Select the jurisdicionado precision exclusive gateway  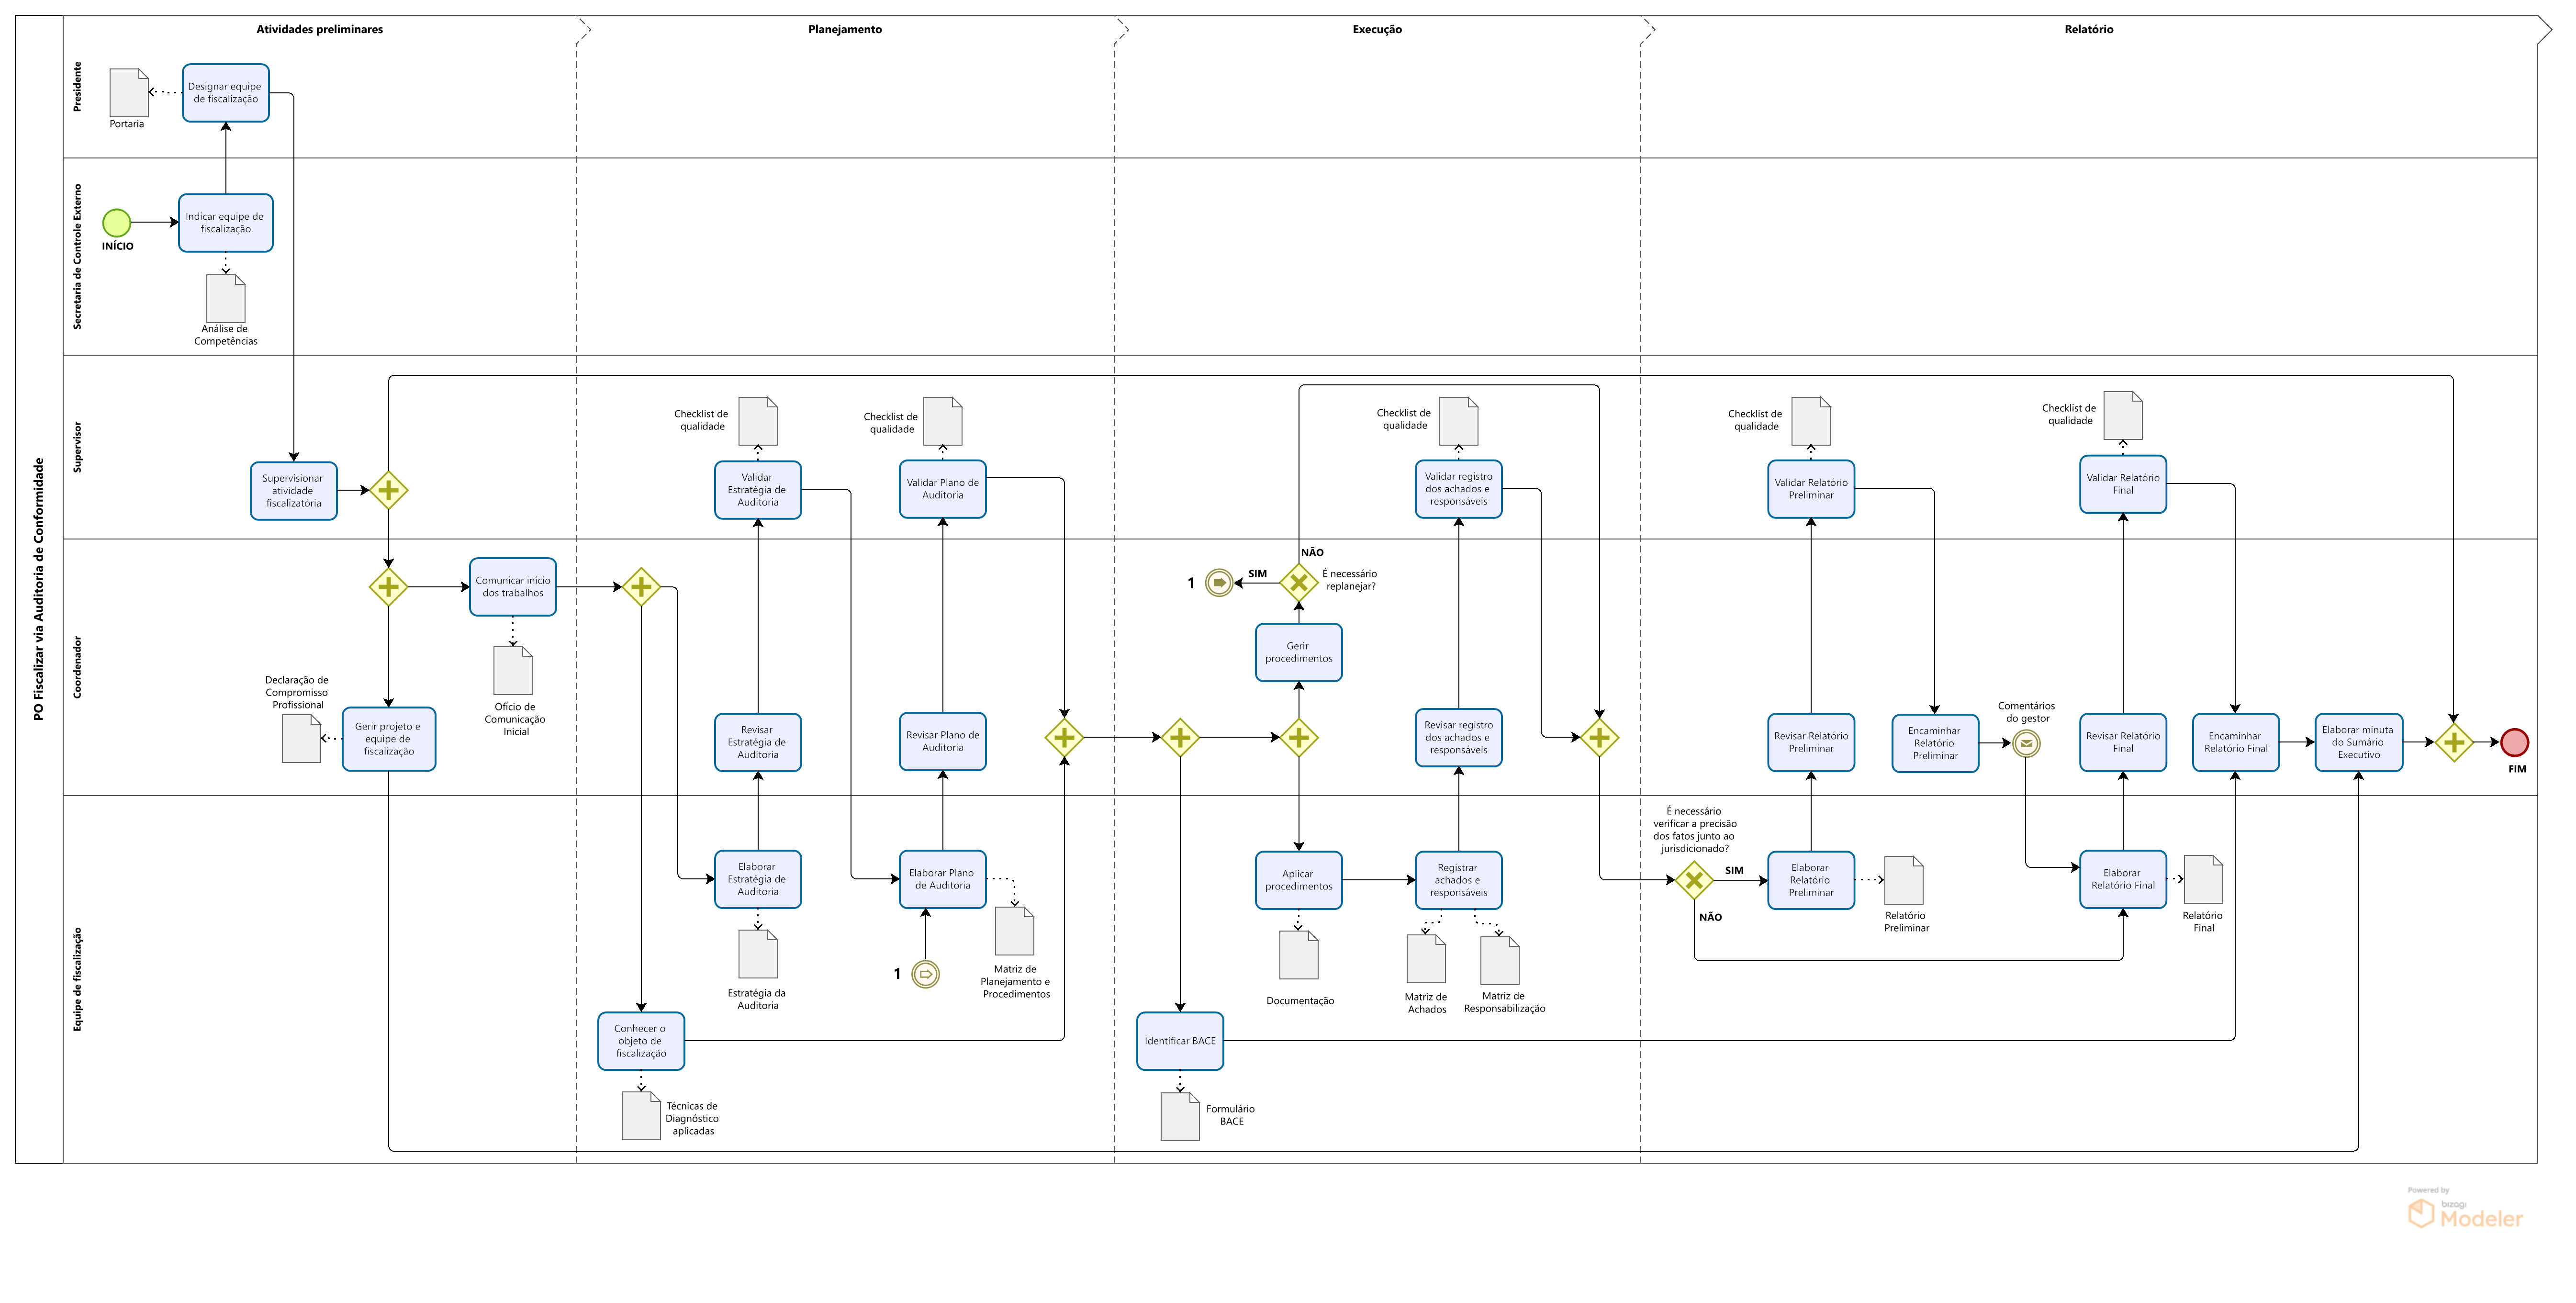tap(1694, 880)
